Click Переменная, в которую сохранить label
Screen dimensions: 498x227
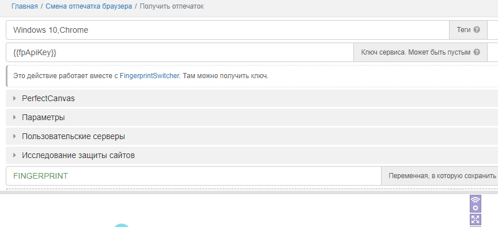pyautogui.click(x=443, y=176)
